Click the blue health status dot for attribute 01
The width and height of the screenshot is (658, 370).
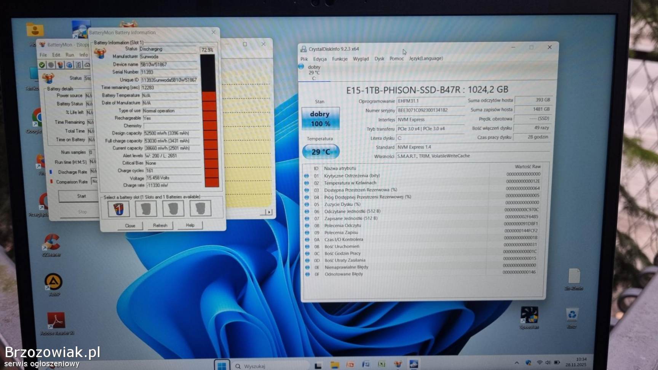click(x=307, y=176)
